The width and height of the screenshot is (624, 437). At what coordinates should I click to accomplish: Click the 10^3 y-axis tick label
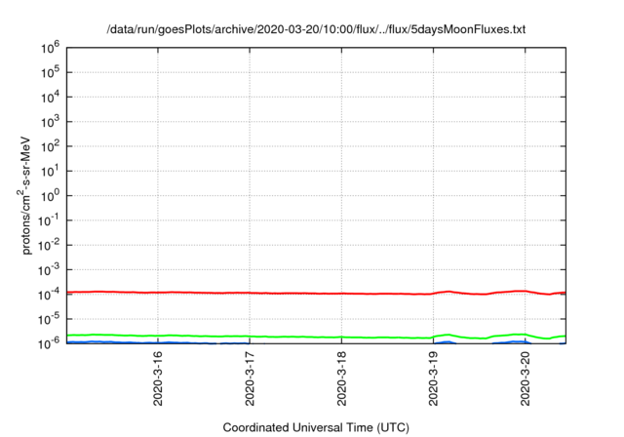pyautogui.click(x=50, y=122)
